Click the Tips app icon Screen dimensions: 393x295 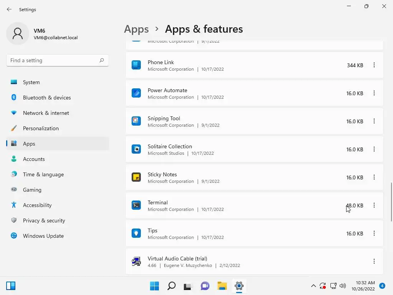136,233
